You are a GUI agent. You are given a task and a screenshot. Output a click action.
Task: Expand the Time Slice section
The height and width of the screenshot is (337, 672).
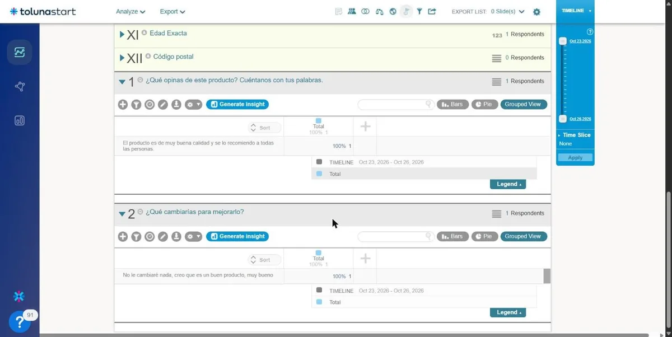coord(575,135)
